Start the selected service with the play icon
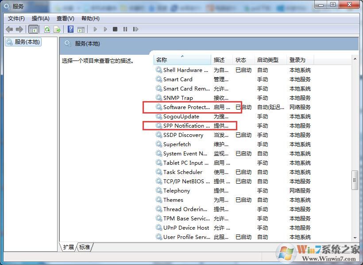 95,29
